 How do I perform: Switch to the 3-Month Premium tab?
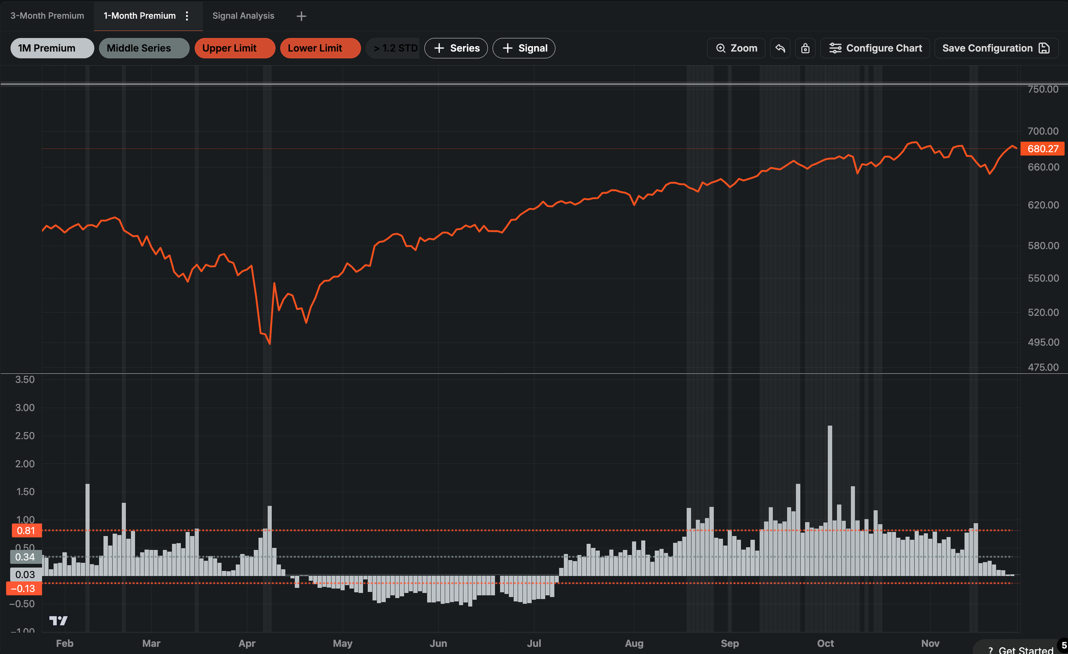pyautogui.click(x=47, y=16)
